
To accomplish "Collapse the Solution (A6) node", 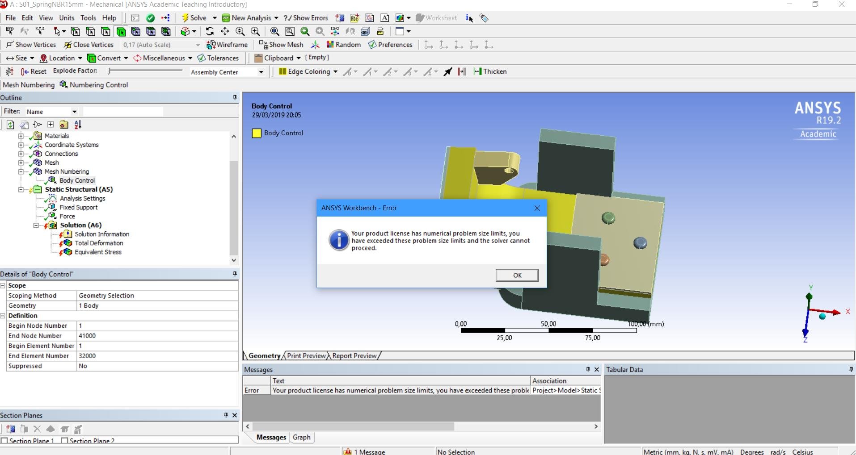I will click(36, 225).
